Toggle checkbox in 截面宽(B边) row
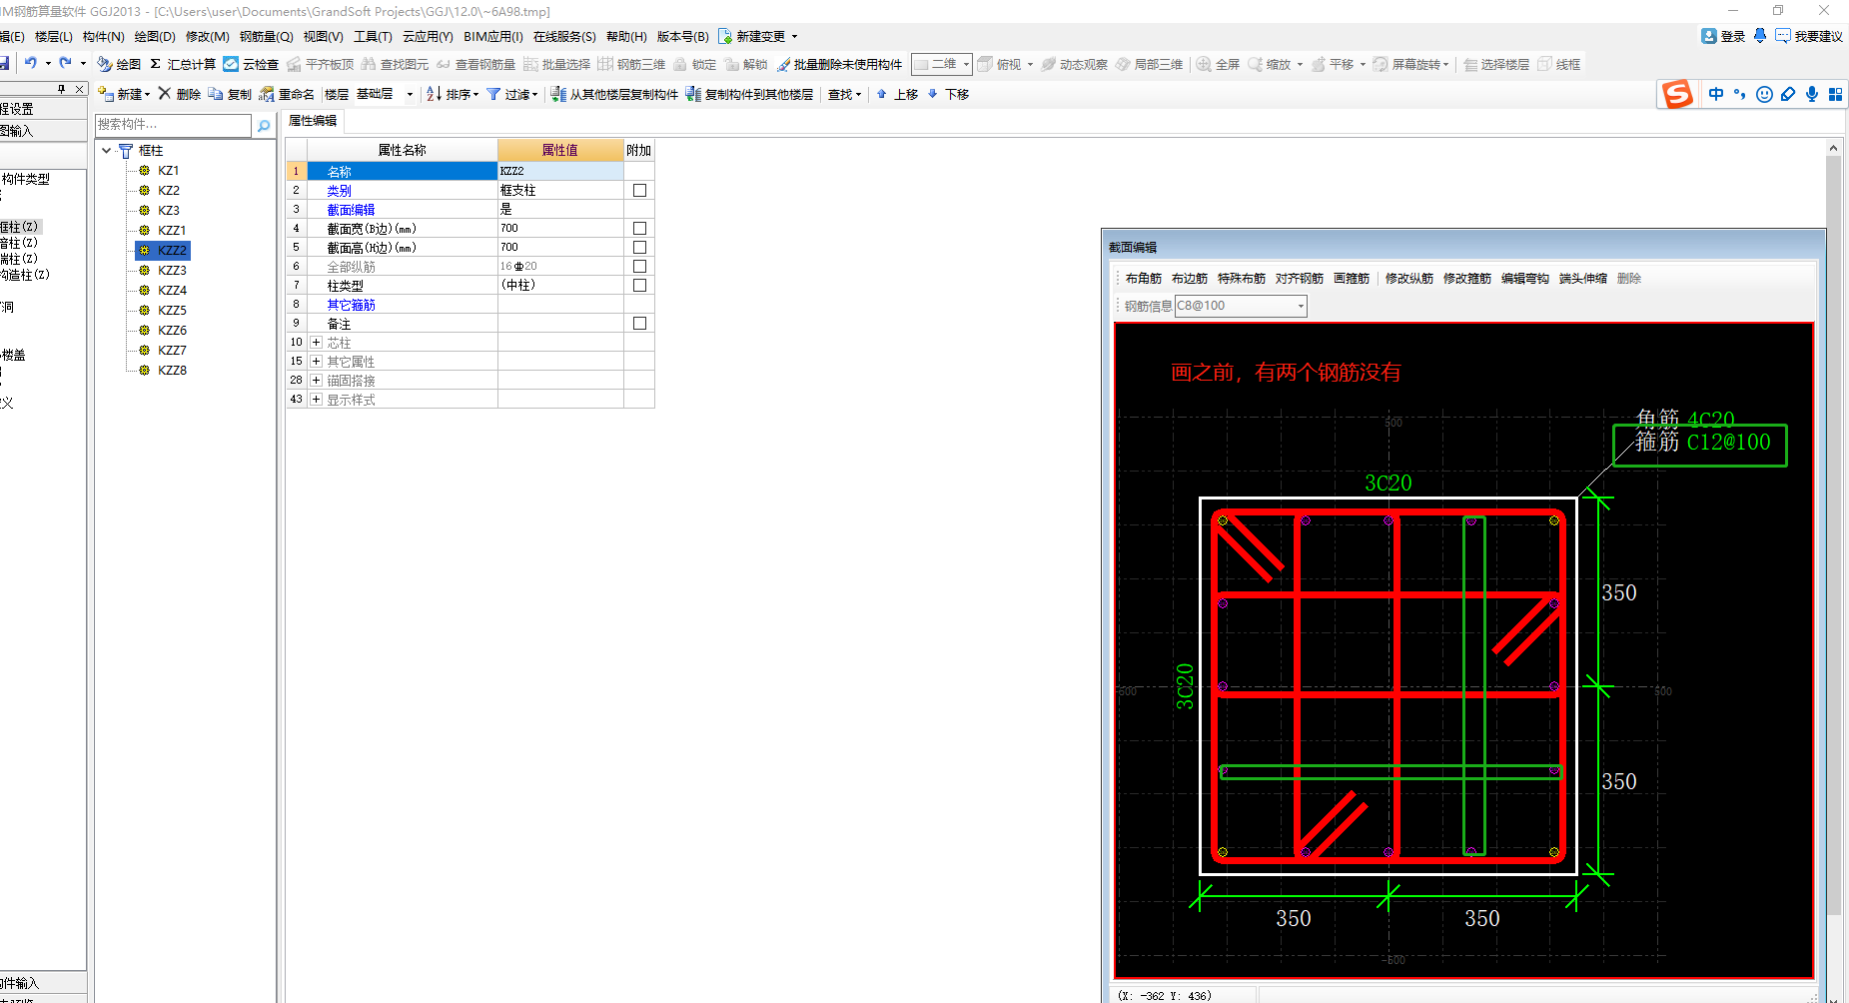Viewport: 1849px width, 1003px height. pyautogui.click(x=639, y=228)
